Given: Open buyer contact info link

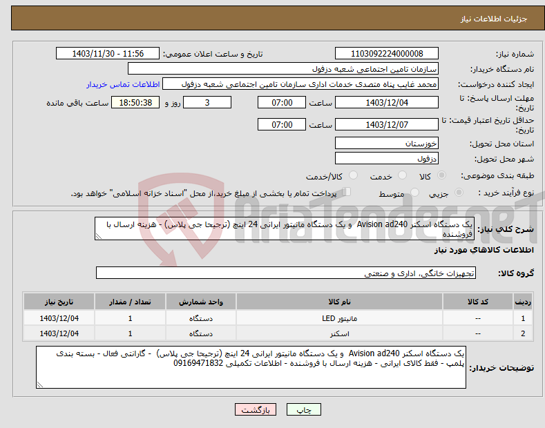Looking at the screenshot, I should click(123, 84).
